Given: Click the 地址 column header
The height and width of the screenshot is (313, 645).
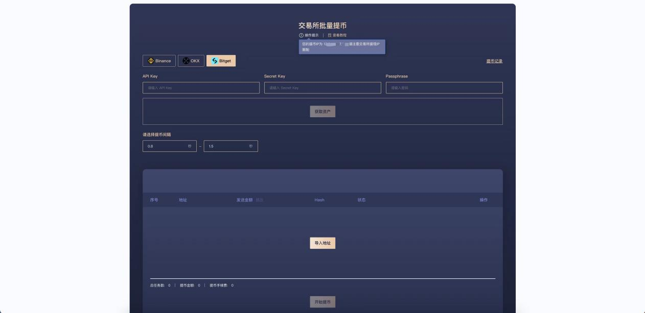Looking at the screenshot, I should tap(183, 200).
